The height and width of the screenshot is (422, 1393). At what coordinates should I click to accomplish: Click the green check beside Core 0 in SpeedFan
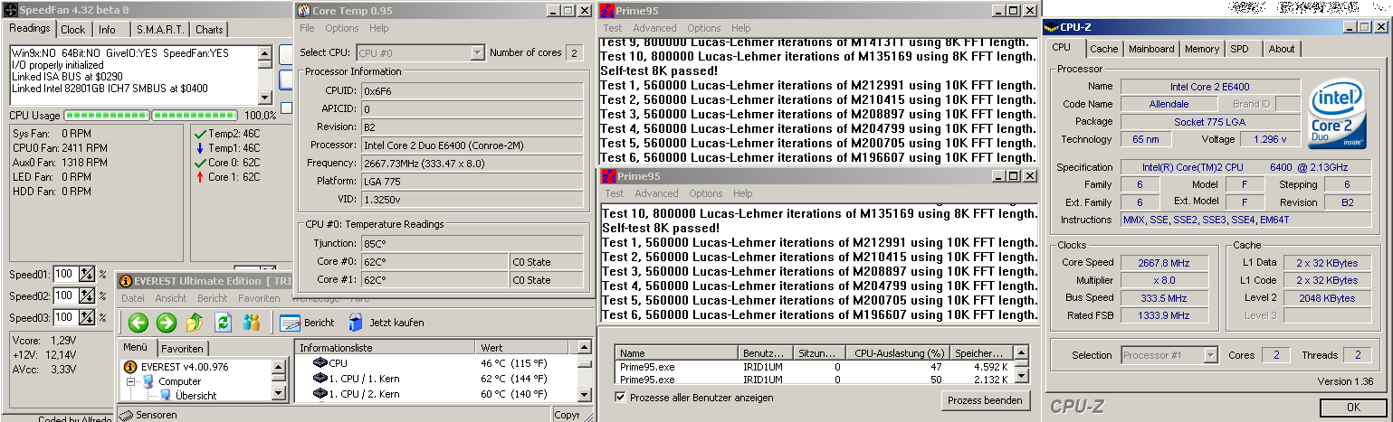click(x=200, y=163)
